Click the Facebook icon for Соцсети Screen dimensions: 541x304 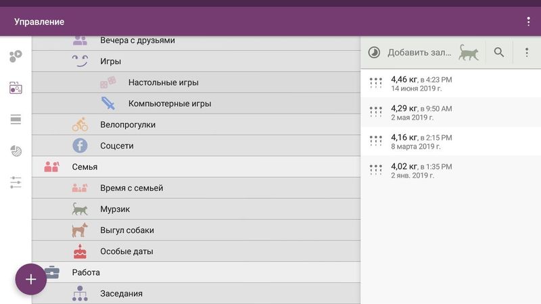[x=80, y=145]
